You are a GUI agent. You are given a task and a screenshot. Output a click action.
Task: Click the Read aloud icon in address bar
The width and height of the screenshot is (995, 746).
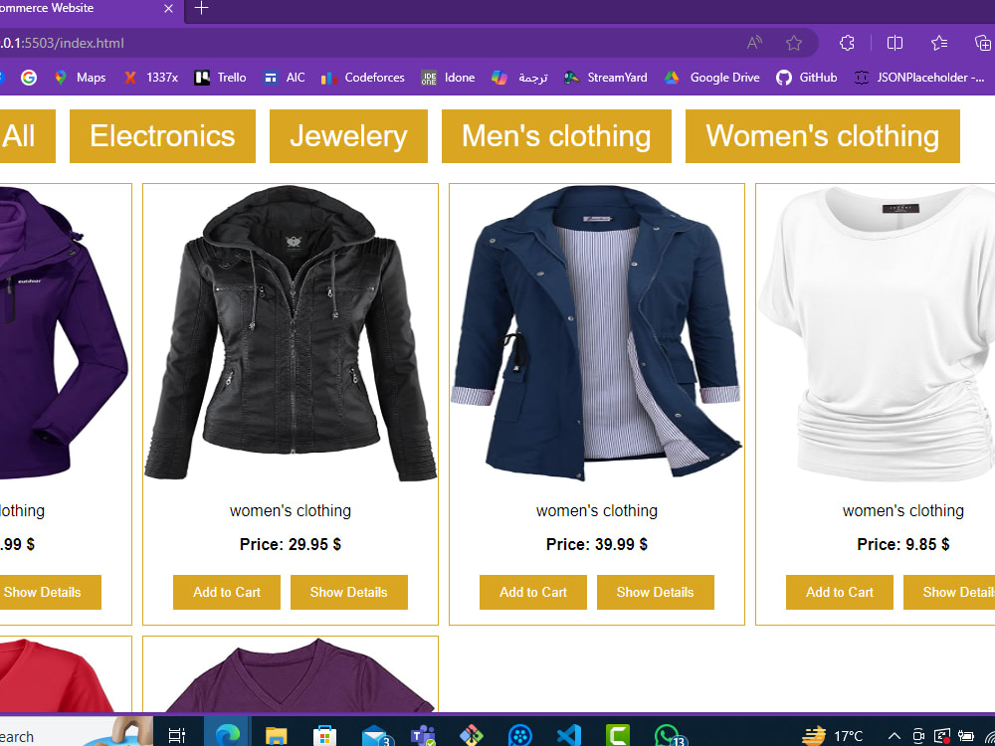point(754,43)
